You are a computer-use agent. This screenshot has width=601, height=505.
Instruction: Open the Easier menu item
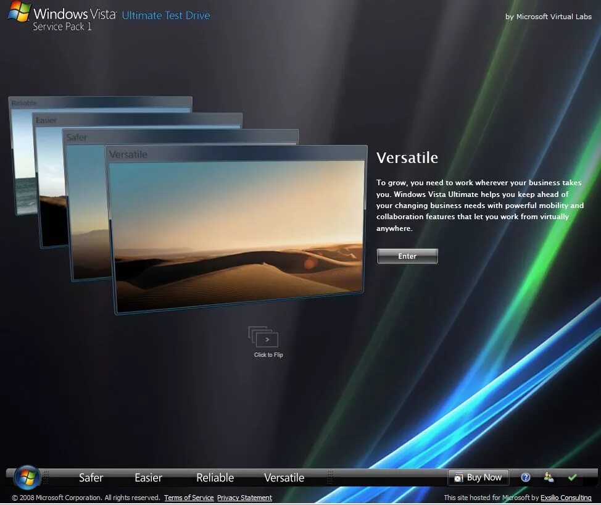148,478
